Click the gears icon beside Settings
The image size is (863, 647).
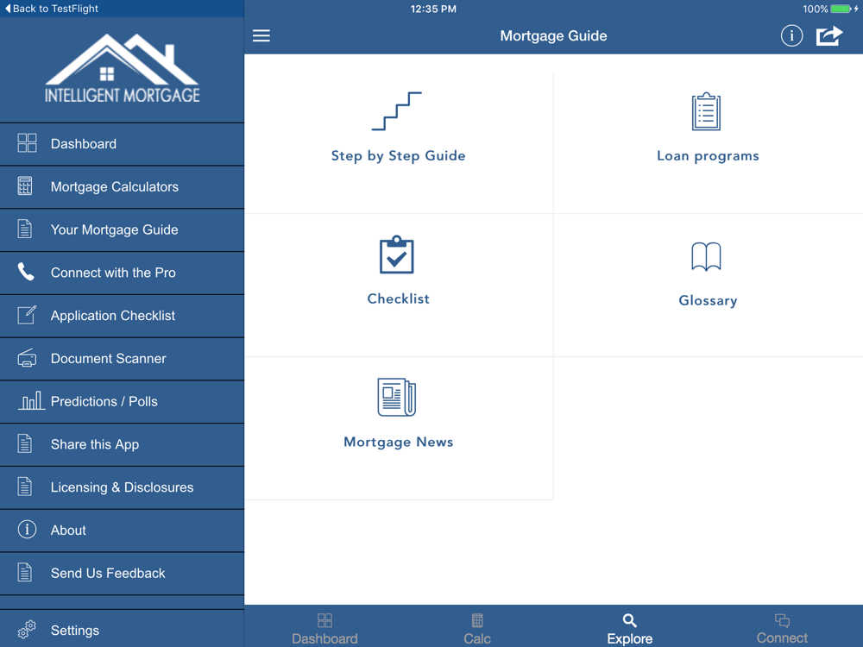[27, 630]
